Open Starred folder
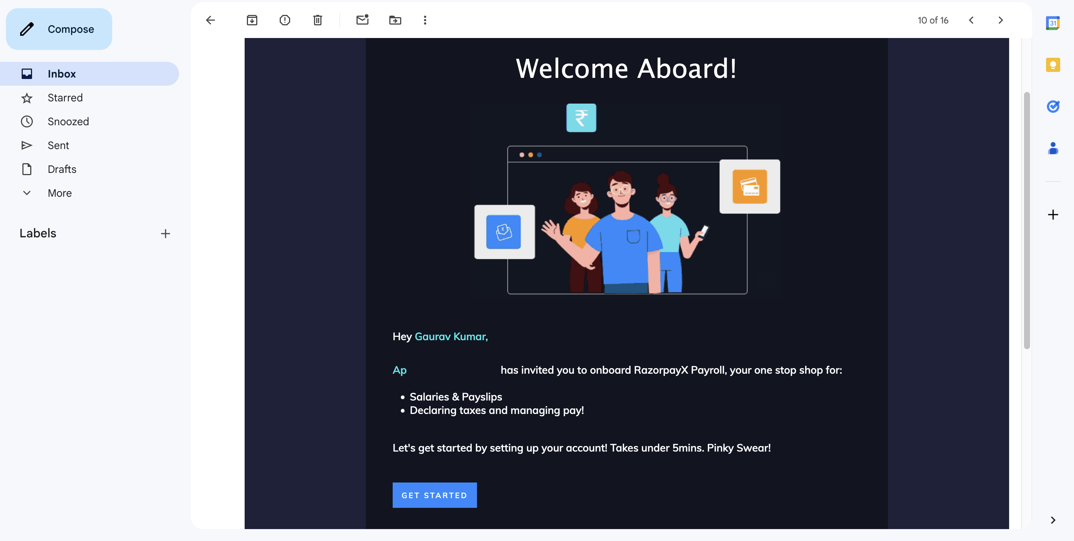Image resolution: width=1074 pixels, height=541 pixels. tap(65, 97)
